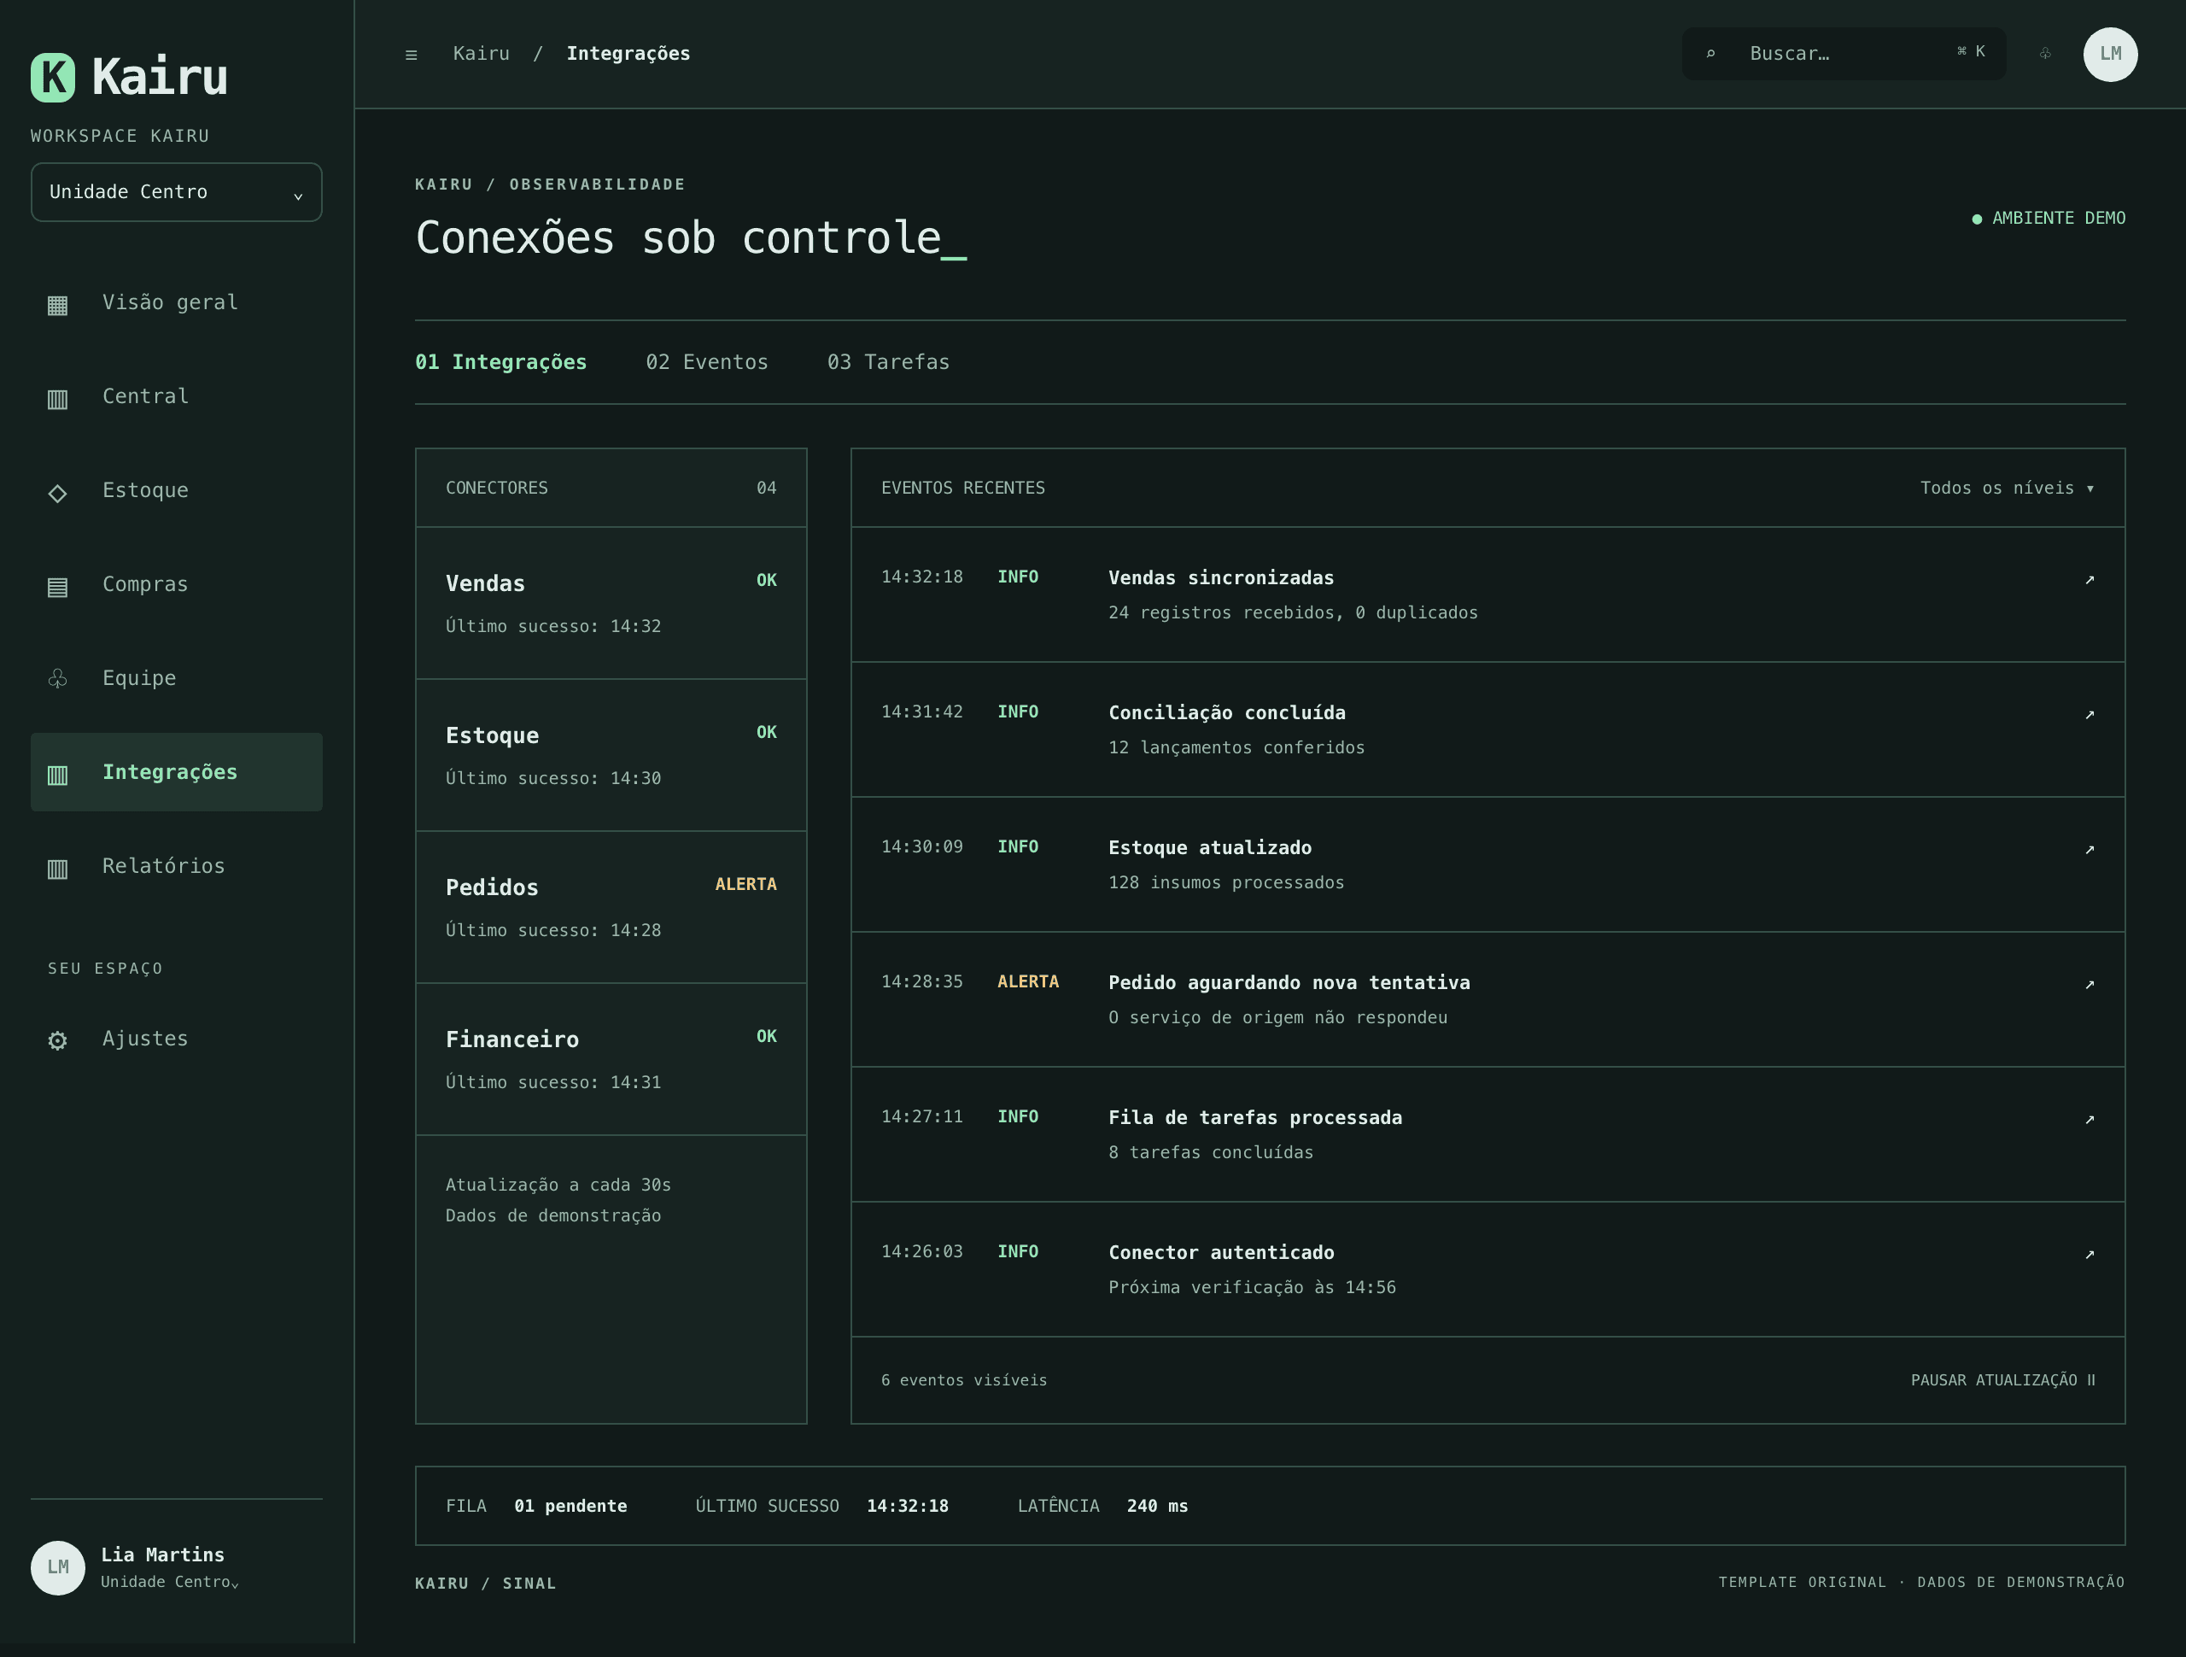The image size is (2186, 1657).
Task: Open Relatórios in the sidebar
Action: [176, 866]
